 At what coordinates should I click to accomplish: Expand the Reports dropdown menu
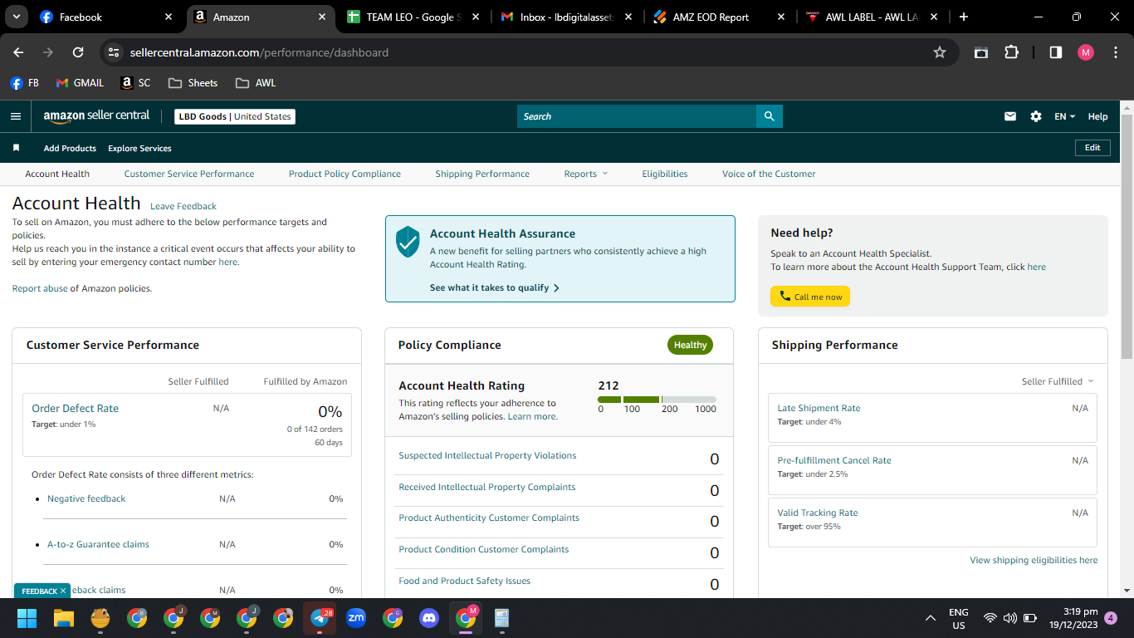[586, 174]
